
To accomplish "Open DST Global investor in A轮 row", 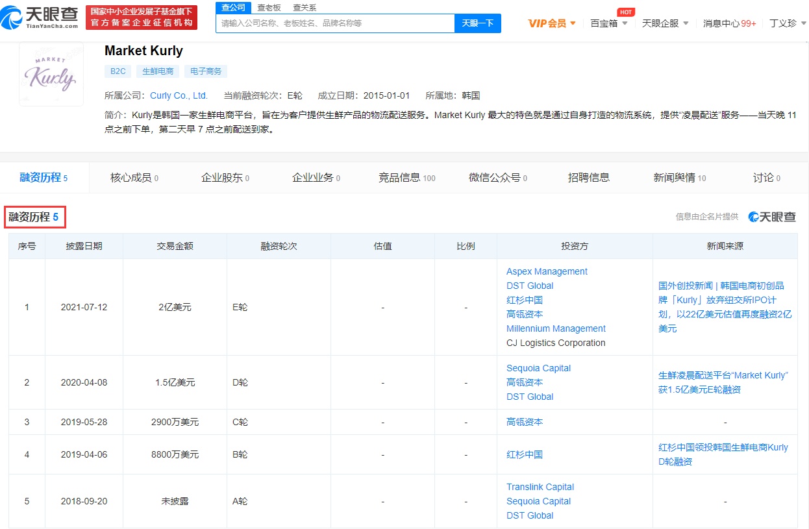I will [x=530, y=515].
